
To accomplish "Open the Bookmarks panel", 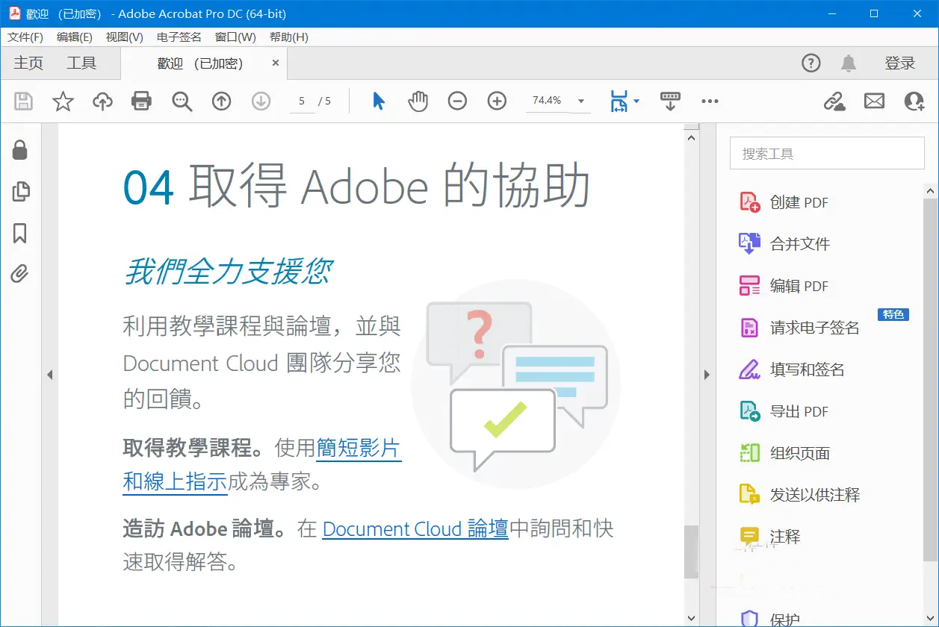I will 20,234.
